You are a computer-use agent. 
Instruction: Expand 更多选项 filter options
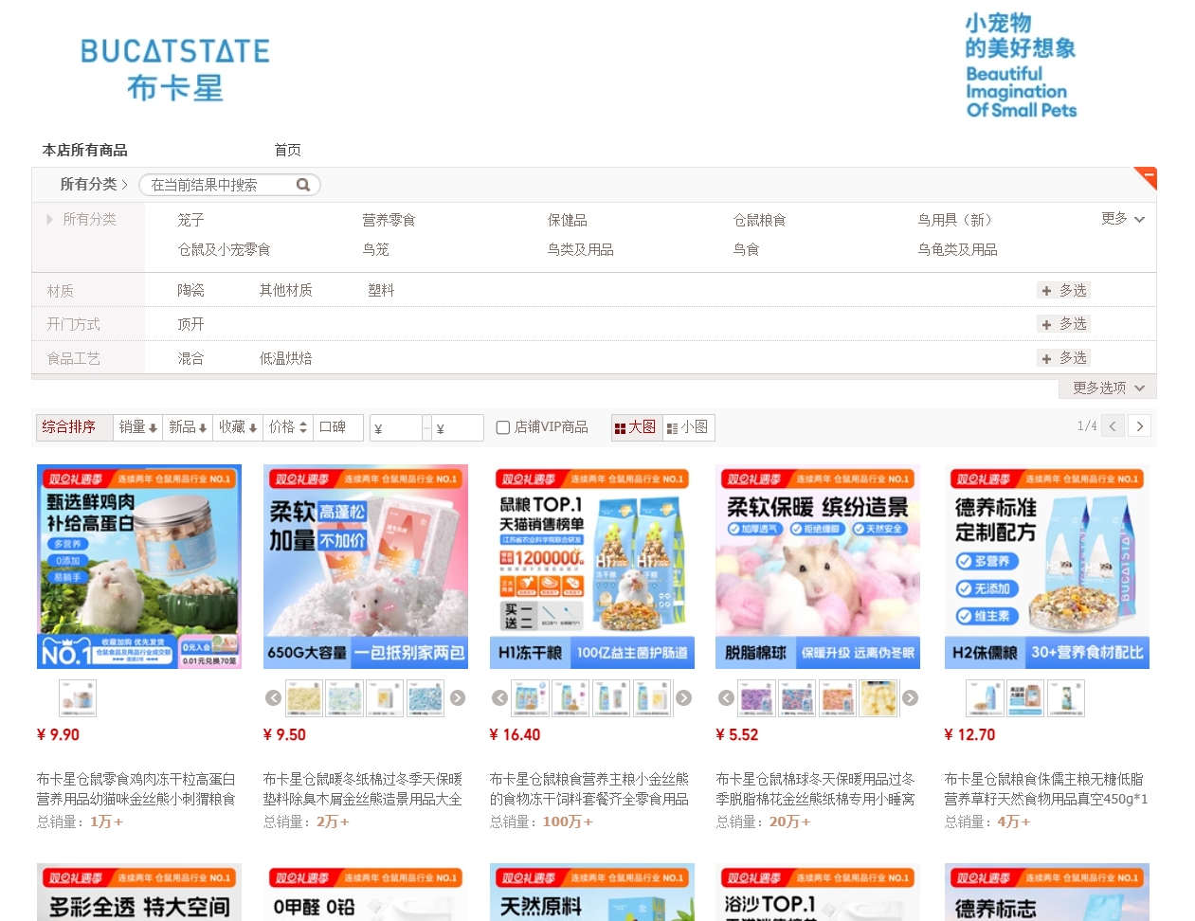coord(1108,388)
